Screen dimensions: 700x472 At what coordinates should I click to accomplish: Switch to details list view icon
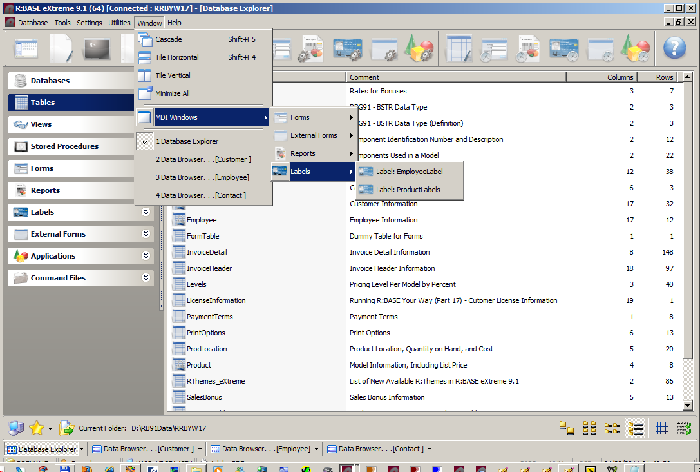pos(636,428)
